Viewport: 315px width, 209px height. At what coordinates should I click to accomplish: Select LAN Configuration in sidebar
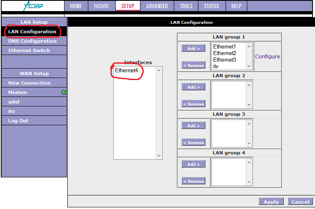click(34, 32)
